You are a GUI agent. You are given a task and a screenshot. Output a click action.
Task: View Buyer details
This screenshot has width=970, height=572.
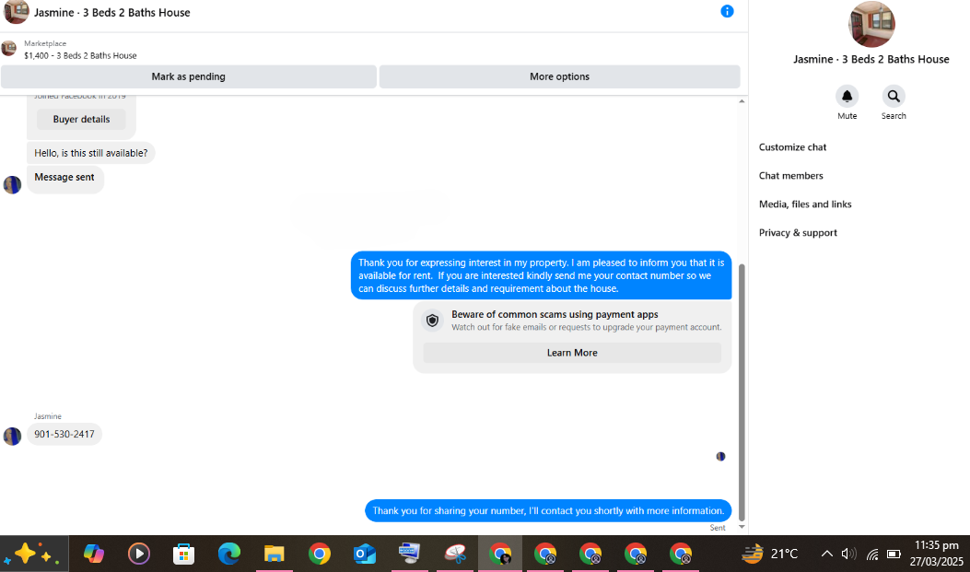pos(81,120)
